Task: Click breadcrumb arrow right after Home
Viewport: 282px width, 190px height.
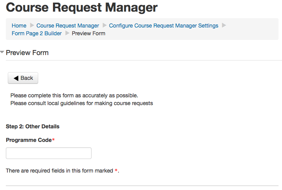Action: (32, 26)
